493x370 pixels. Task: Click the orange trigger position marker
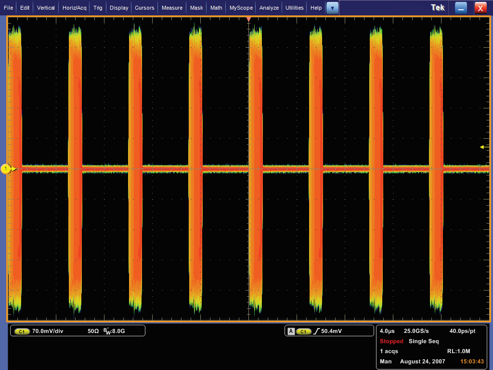click(x=248, y=19)
